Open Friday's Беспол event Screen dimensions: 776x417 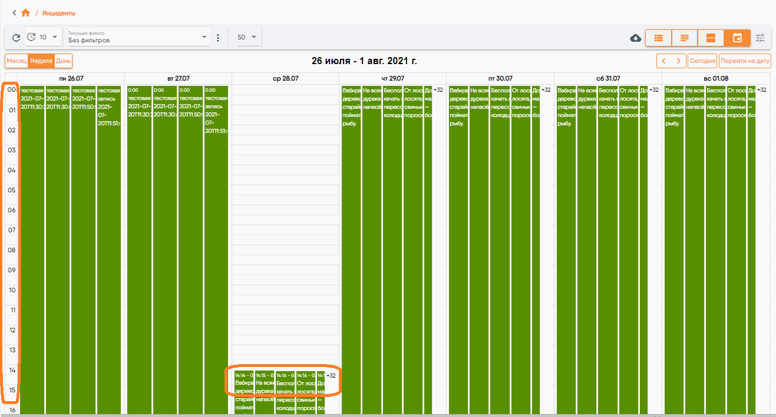(500, 250)
